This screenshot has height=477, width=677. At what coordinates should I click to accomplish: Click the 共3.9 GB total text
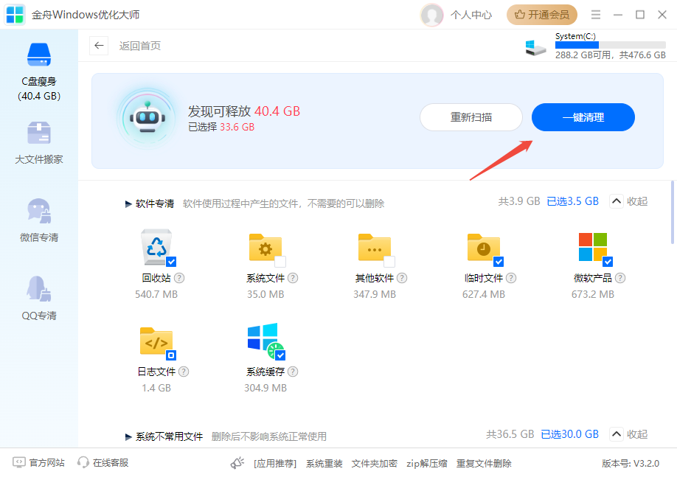point(519,201)
